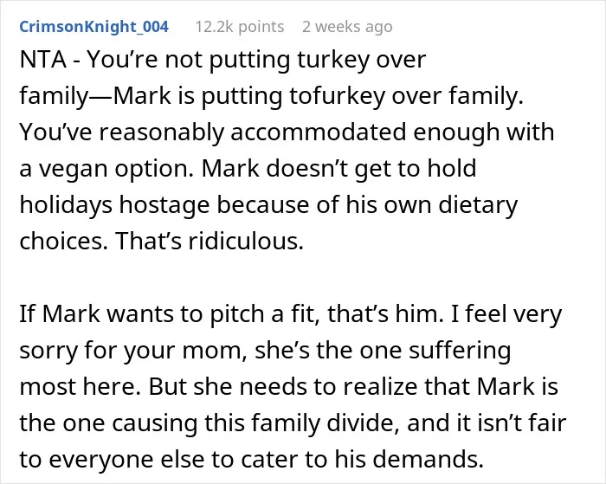The height and width of the screenshot is (484, 606).
Task: Click the line 'You've reasonably accommodated enough with'
Action: (287, 132)
